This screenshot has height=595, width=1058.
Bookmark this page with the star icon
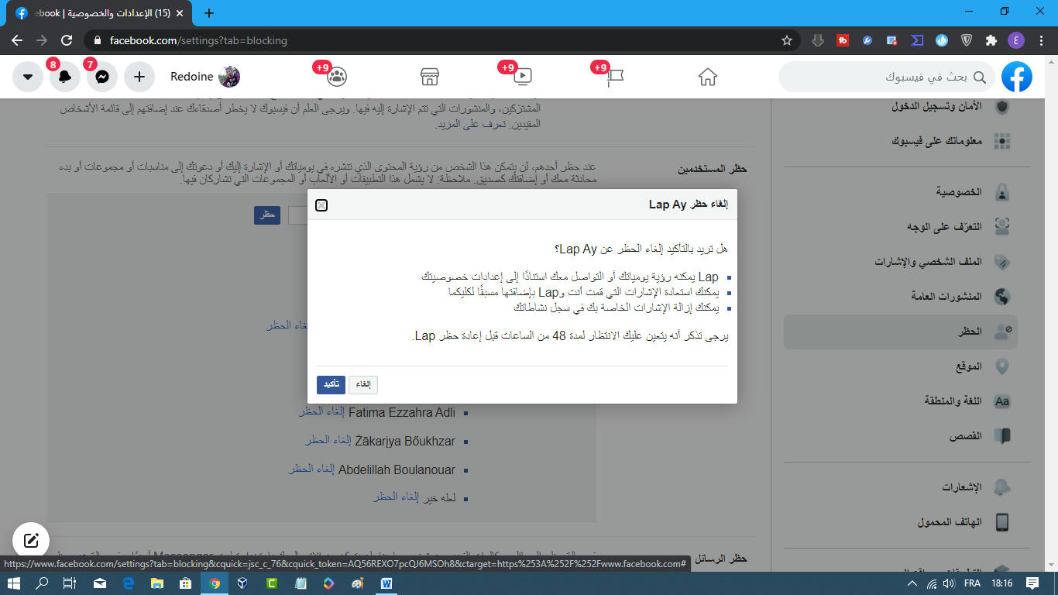coord(787,40)
